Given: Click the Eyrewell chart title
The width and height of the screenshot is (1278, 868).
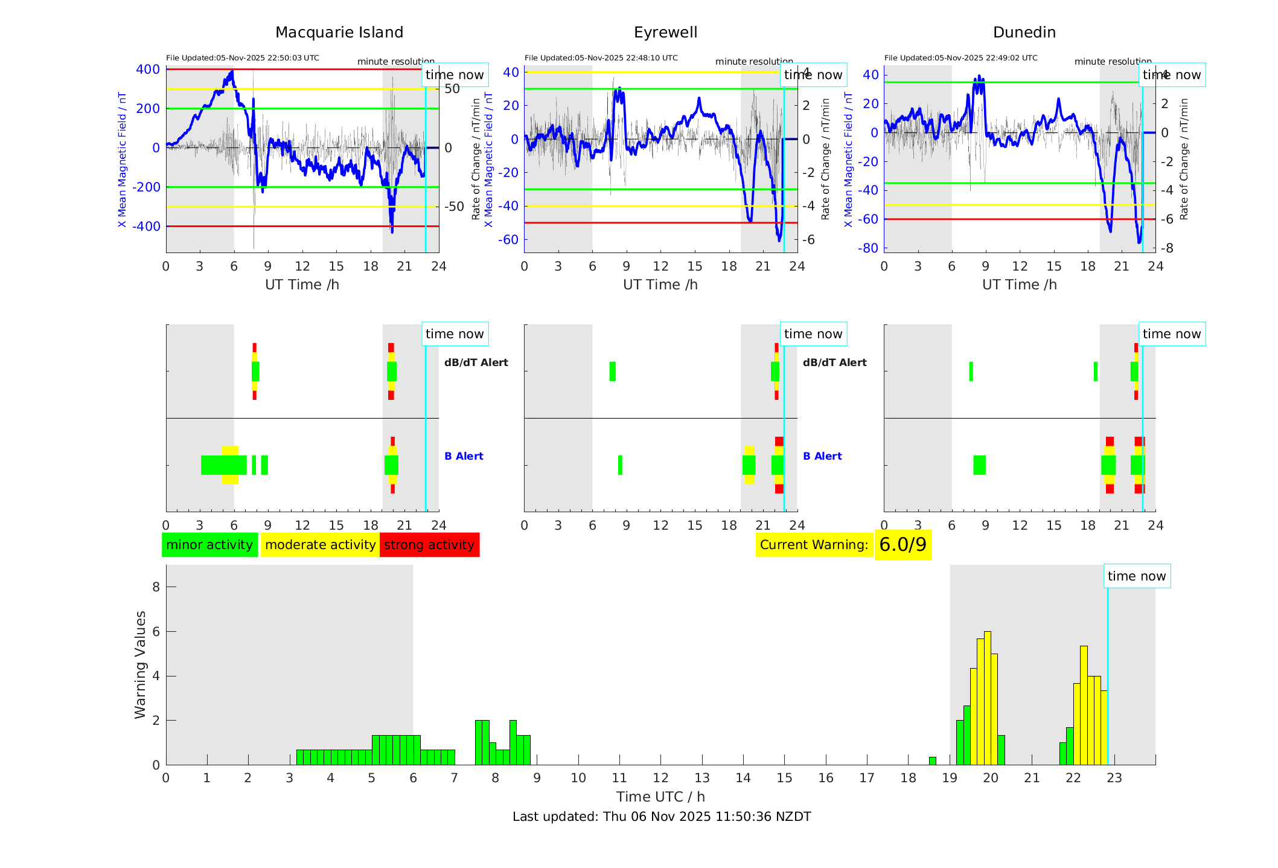Looking at the screenshot, I should [x=665, y=33].
